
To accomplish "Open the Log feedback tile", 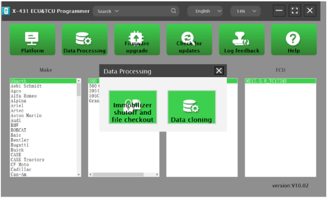I will pos(242,40).
